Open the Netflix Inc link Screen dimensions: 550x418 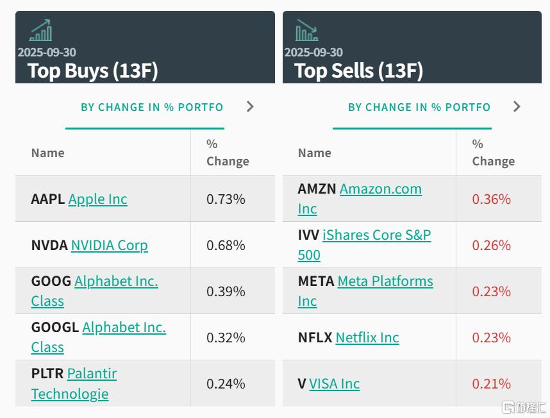(367, 338)
